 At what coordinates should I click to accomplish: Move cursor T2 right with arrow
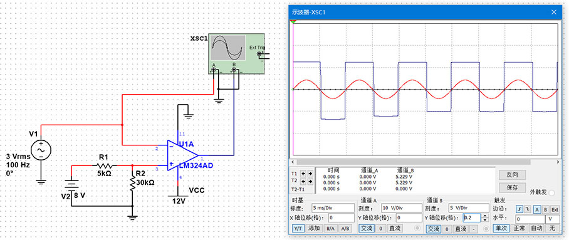[x=310, y=181]
